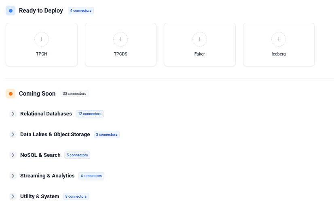Click the 33 connectors badge

coord(74,94)
